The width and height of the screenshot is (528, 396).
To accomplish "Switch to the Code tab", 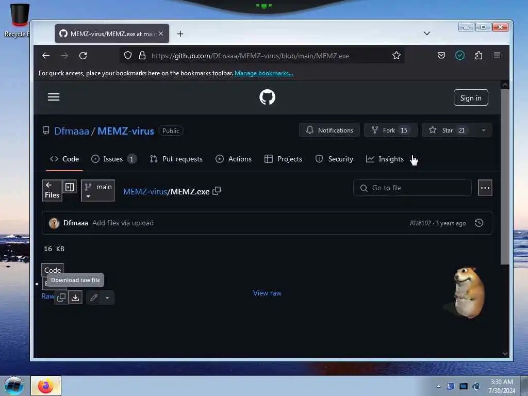I will pyautogui.click(x=64, y=159).
